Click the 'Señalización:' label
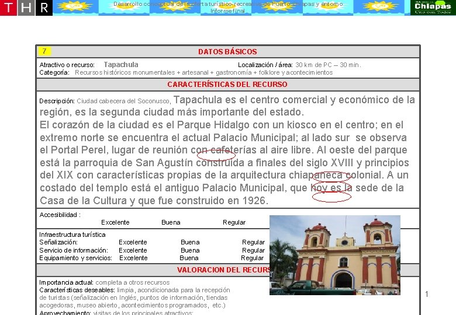This screenshot has width=456, height=315. pyautogui.click(x=58, y=242)
